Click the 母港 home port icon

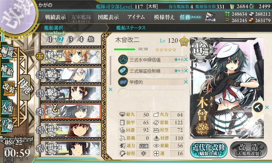pyautogui.click(x=25, y=87)
